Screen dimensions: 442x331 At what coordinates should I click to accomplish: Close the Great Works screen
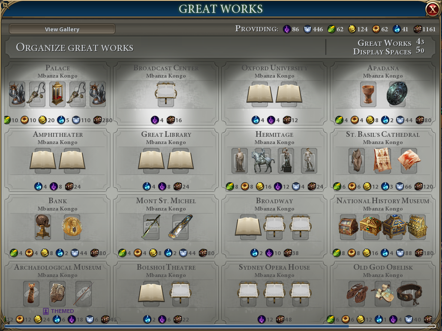pyautogui.click(x=432, y=9)
